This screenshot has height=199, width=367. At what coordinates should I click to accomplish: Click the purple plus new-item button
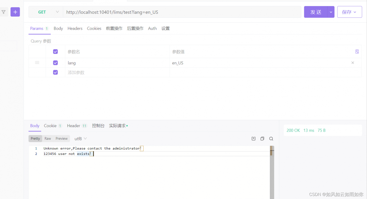point(15,12)
